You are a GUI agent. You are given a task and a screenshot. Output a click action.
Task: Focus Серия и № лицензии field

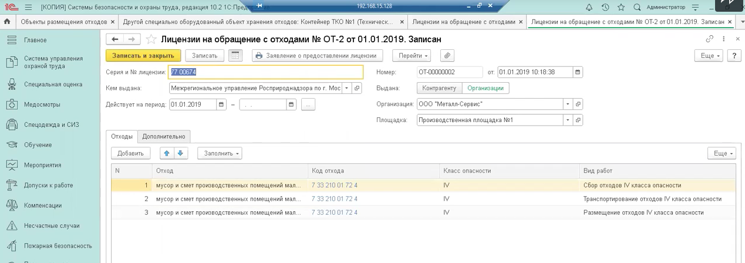[266, 72]
